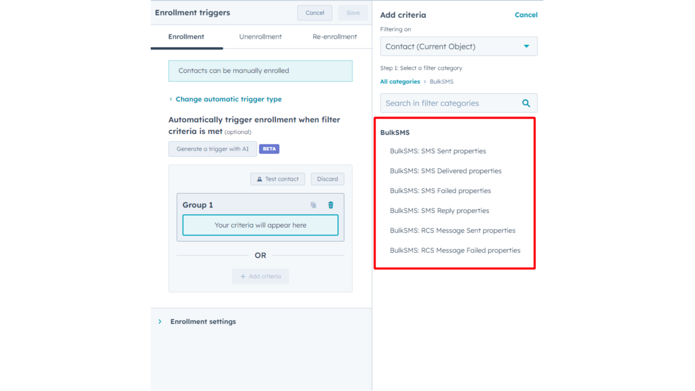Open the Re-enrollment tab
Screen dimensions: 695x391
334,37
